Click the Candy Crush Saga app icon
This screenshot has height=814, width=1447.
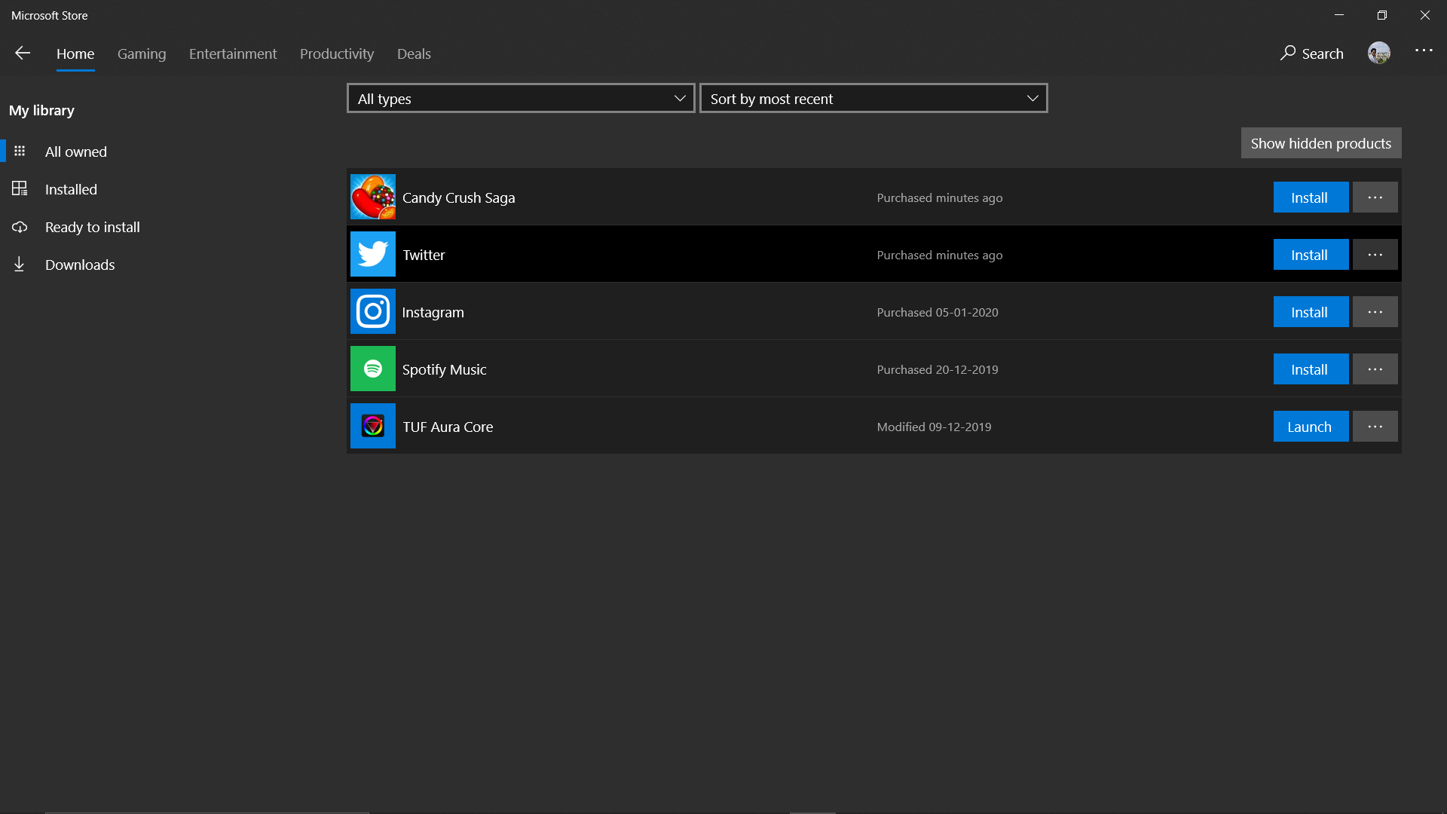tap(373, 197)
